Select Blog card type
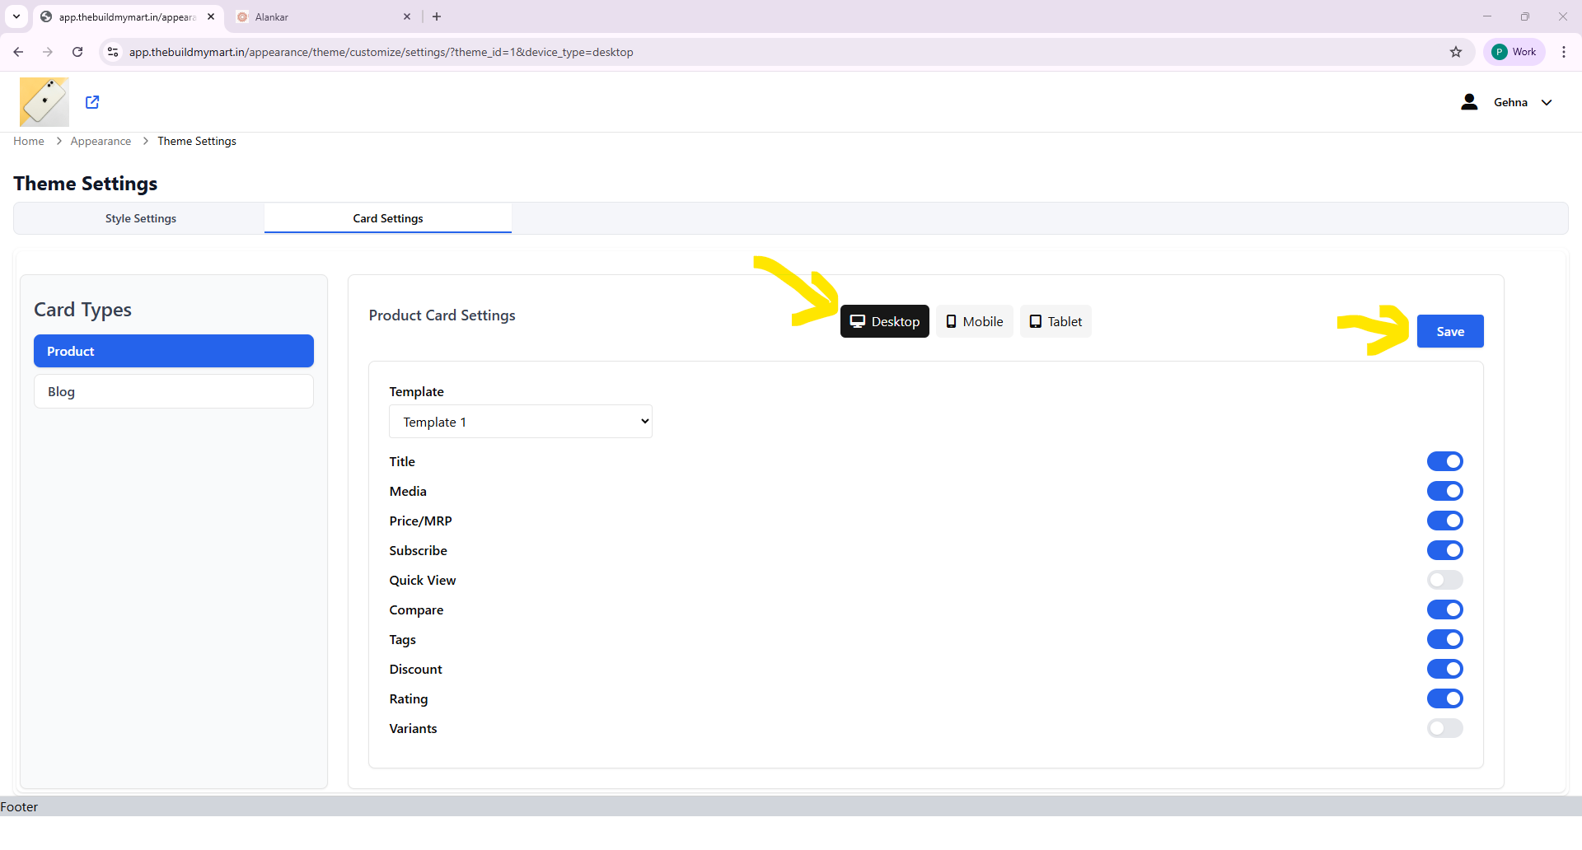The width and height of the screenshot is (1582, 850). [x=174, y=391]
